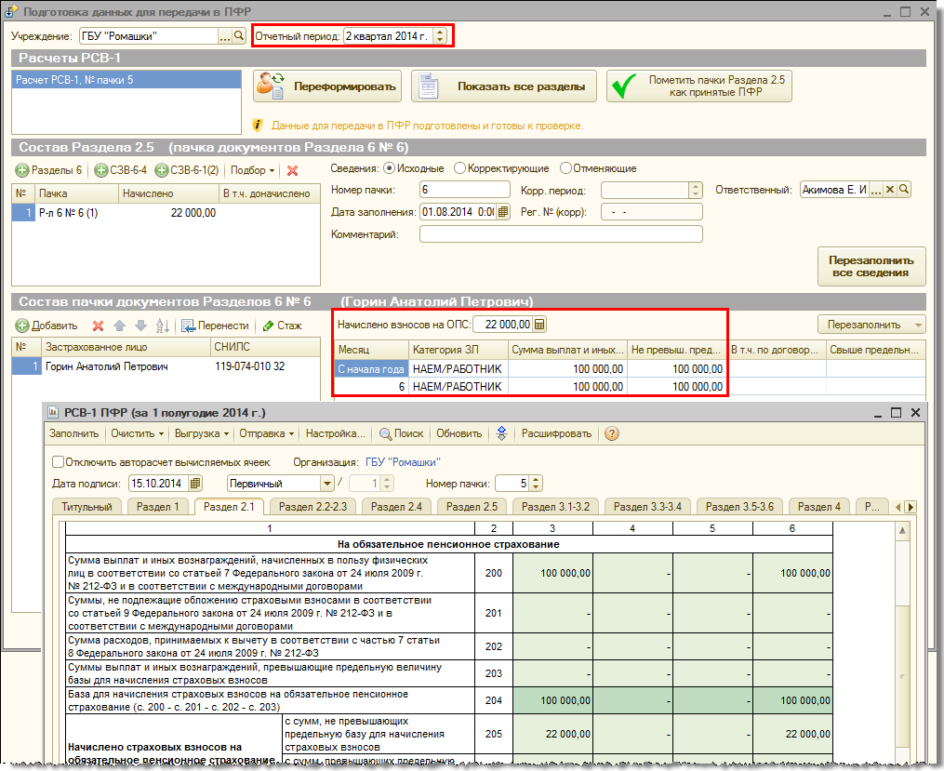The image size is (944, 771).
Task: Select the Отменяющие radio button
Action: tap(565, 168)
